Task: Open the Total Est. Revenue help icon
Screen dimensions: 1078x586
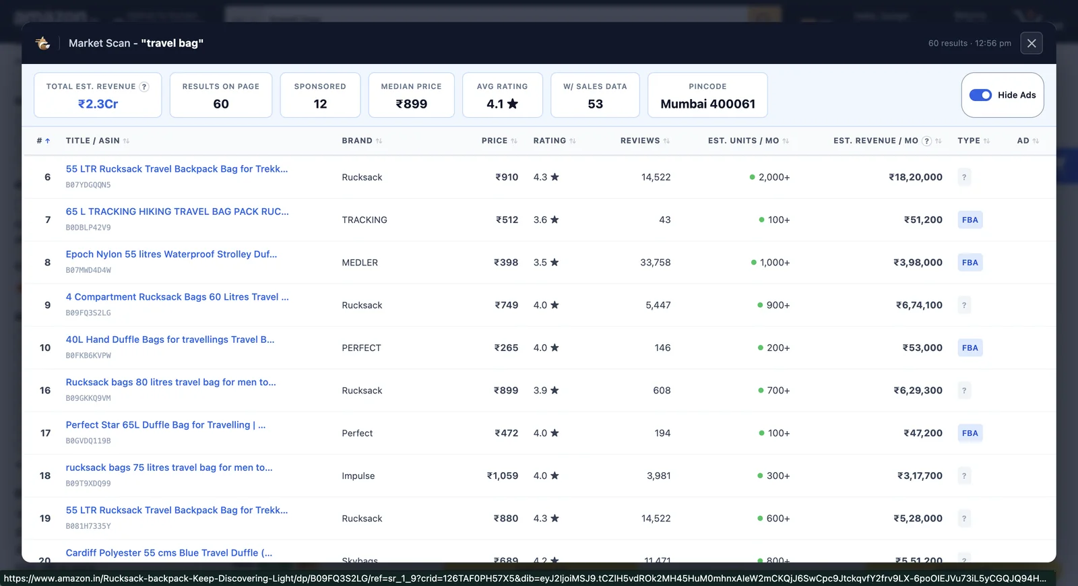Action: click(144, 87)
